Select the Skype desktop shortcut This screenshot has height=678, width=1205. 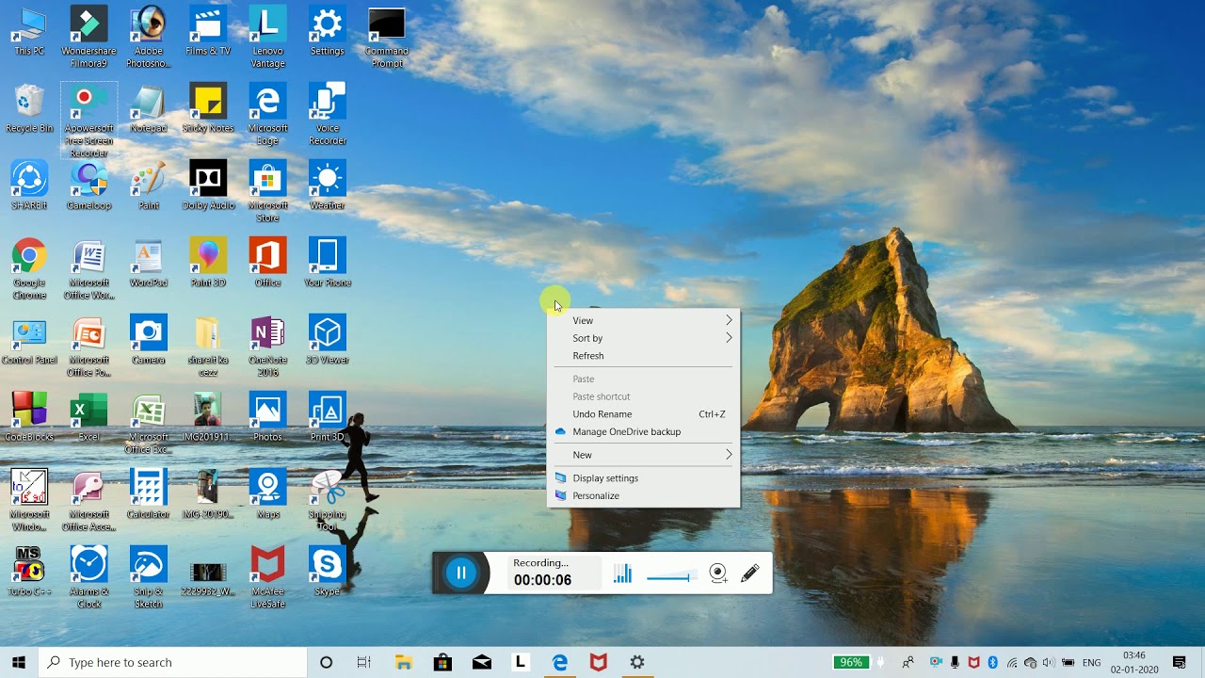[x=327, y=565]
